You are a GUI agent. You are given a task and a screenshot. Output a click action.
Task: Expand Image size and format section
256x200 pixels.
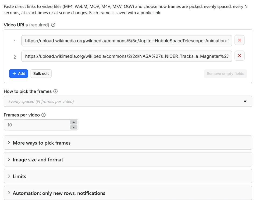128,159
